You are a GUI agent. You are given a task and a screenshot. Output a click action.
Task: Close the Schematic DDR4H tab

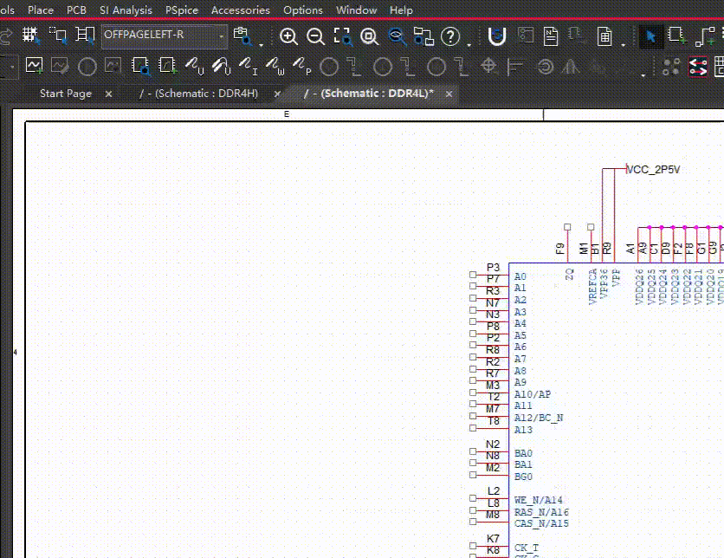(277, 94)
